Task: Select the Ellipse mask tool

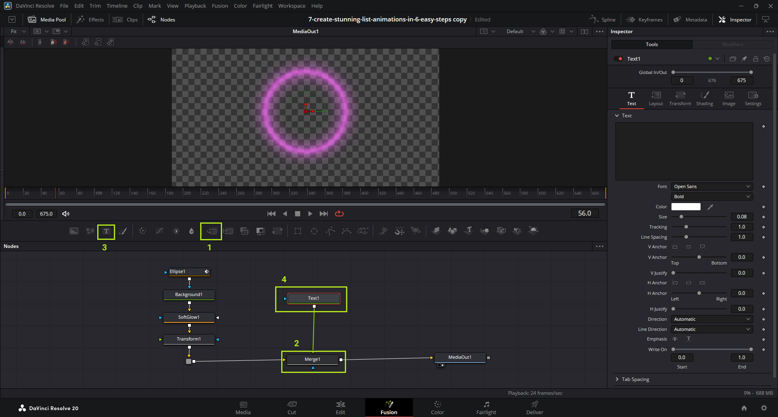Action: (x=314, y=231)
